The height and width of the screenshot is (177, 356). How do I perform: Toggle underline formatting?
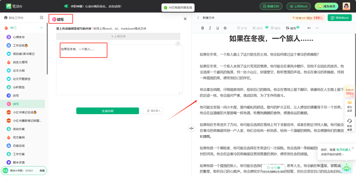pyautogui.click(x=218, y=28)
